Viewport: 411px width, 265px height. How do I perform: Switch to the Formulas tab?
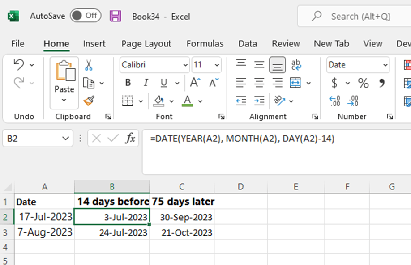[205, 44]
